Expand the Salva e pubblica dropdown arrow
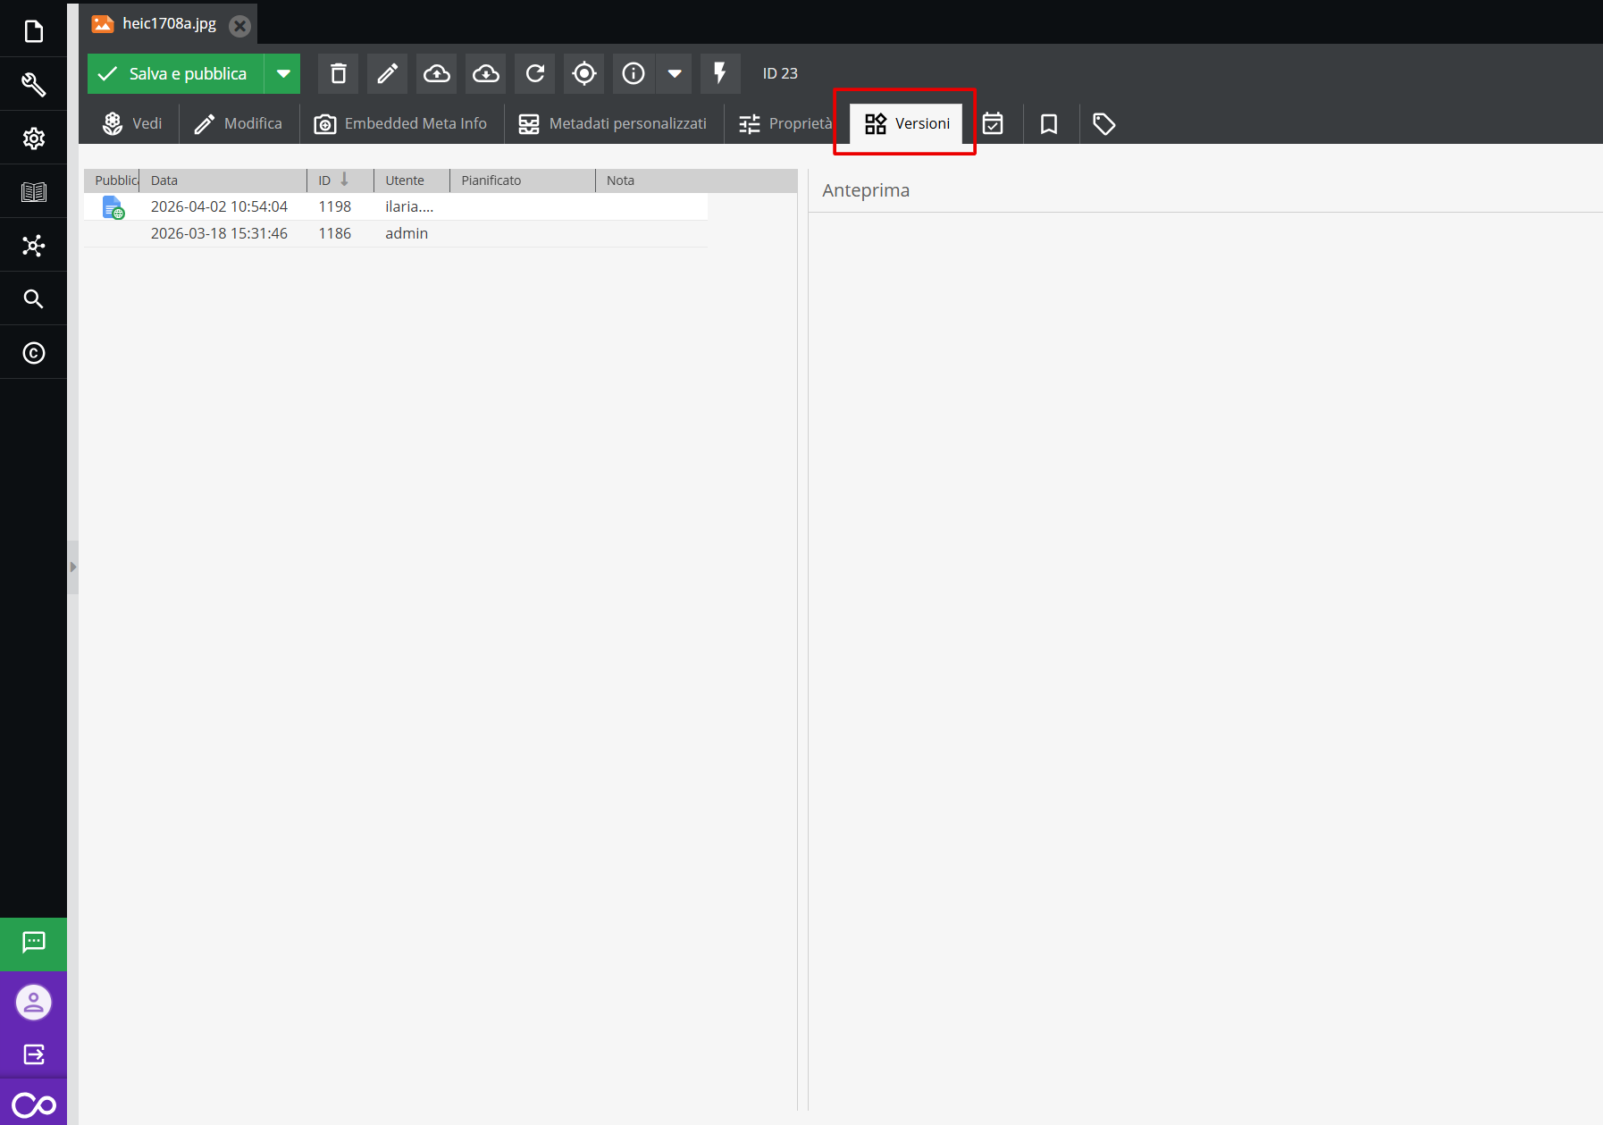The image size is (1603, 1125). click(283, 73)
